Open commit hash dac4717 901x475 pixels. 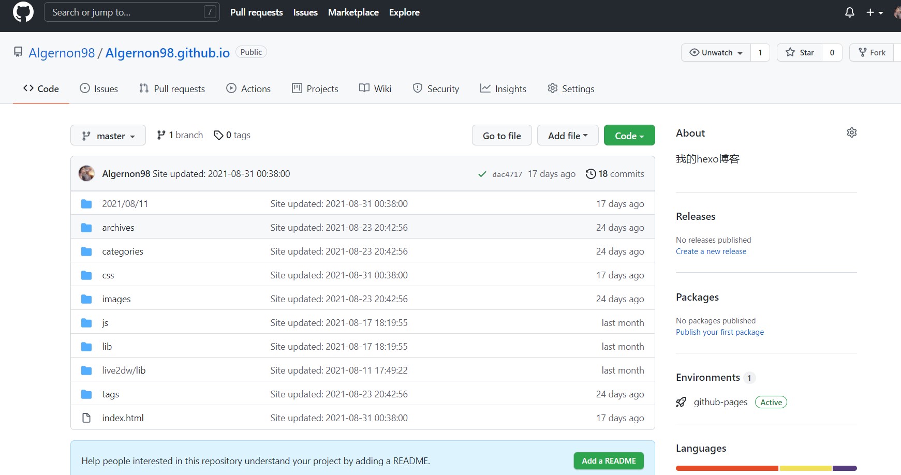point(507,174)
